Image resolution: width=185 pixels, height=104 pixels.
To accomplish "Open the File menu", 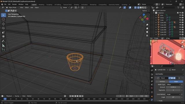I will [x=5, y=4].
